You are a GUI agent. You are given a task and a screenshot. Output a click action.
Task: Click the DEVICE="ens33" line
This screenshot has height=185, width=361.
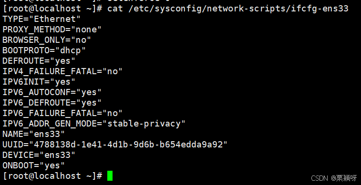coord(39,155)
